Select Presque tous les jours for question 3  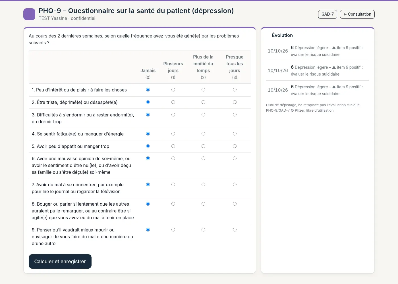(x=235, y=115)
